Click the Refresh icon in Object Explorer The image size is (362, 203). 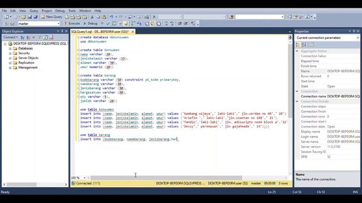[x=45, y=37]
